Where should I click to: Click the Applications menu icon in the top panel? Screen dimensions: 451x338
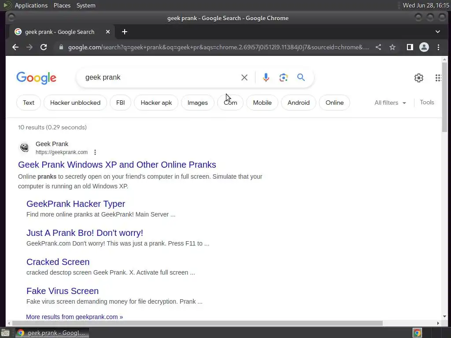click(x=7, y=5)
